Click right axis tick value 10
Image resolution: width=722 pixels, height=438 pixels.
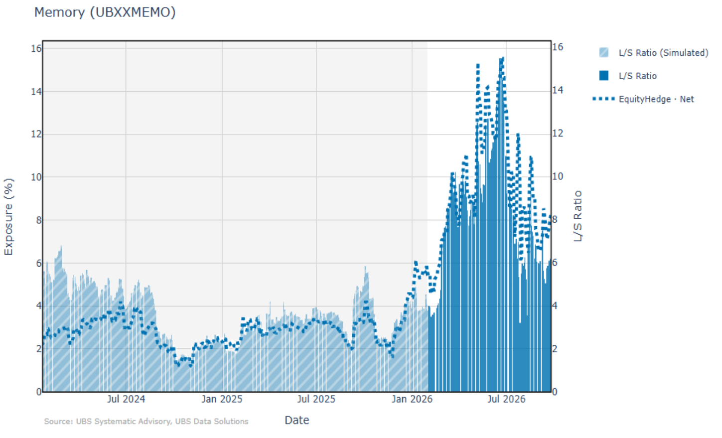point(558,176)
